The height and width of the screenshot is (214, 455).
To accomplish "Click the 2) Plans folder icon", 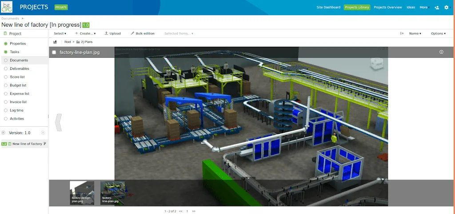I will [78, 42].
